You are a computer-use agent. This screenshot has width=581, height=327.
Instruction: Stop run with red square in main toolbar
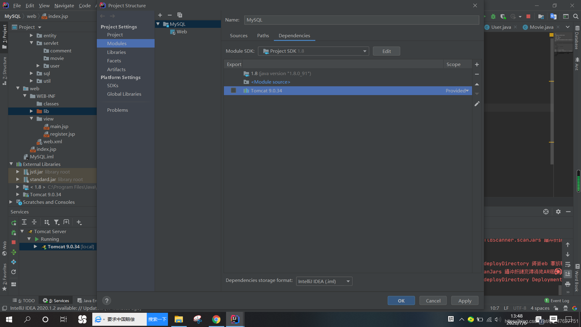coord(528,16)
